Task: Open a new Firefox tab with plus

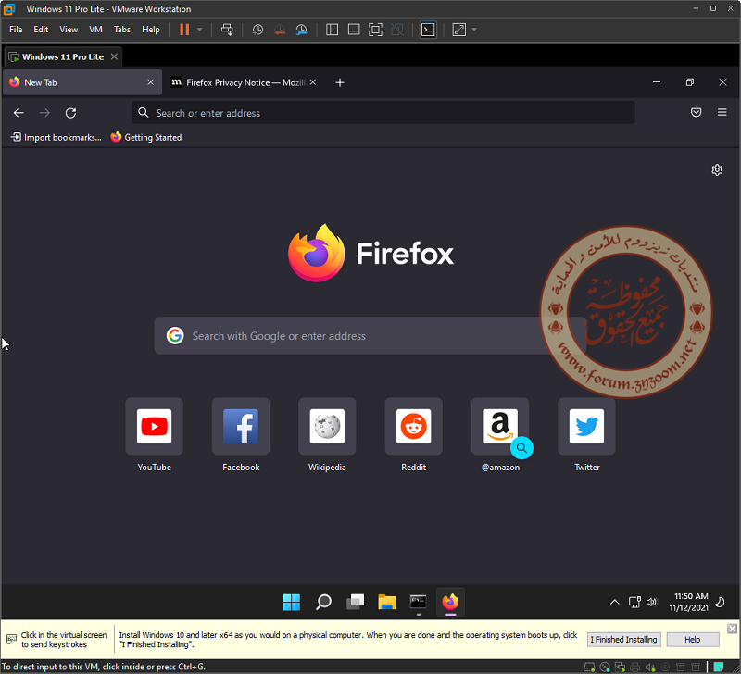Action: point(340,82)
